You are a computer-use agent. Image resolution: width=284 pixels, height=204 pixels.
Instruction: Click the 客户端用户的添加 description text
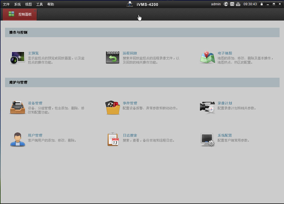click(52, 140)
